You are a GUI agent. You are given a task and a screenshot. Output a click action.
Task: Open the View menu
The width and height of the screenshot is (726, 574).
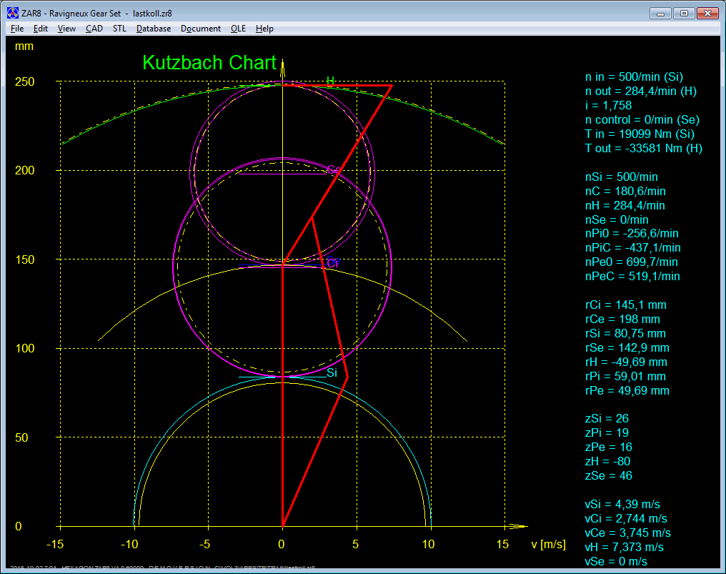coord(66,29)
